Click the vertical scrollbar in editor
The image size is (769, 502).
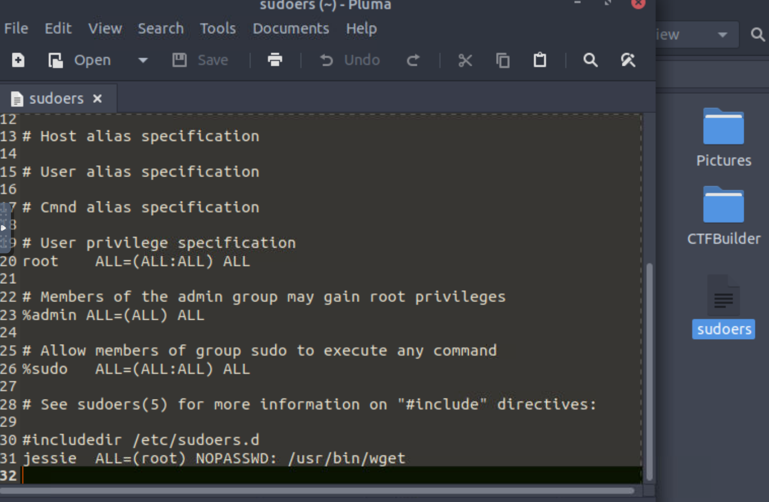click(649, 371)
